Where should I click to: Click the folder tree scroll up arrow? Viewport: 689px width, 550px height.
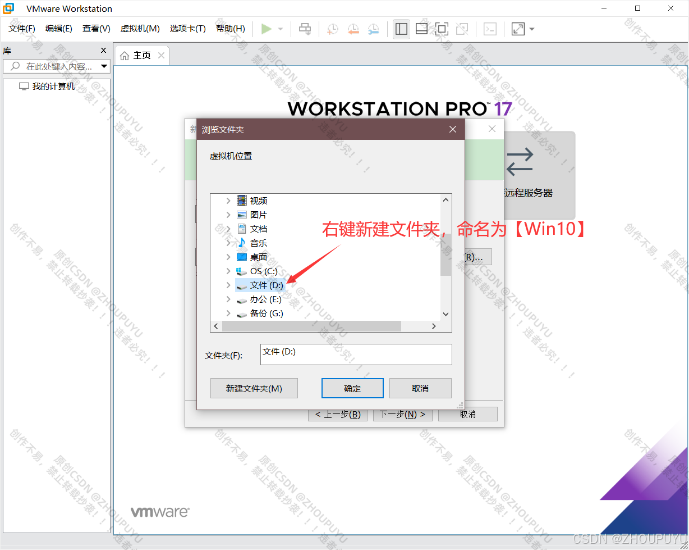pyautogui.click(x=445, y=199)
